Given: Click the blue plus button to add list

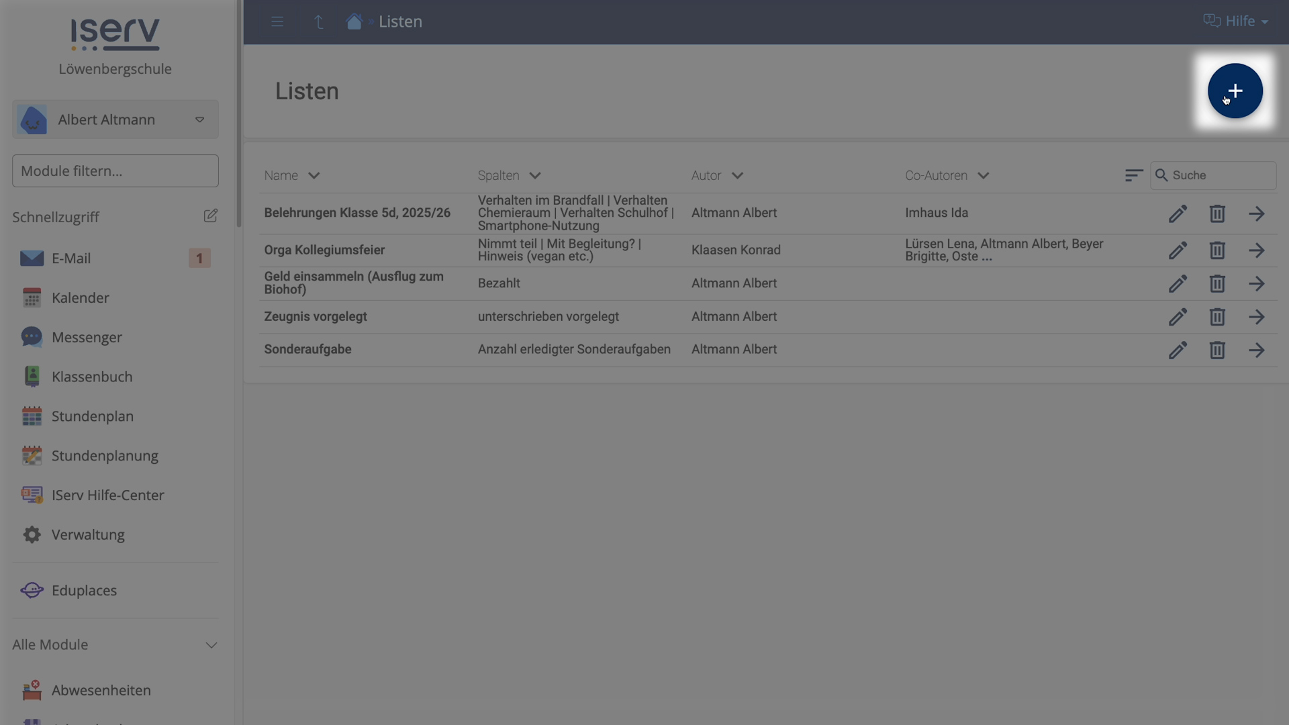Looking at the screenshot, I should tap(1235, 91).
